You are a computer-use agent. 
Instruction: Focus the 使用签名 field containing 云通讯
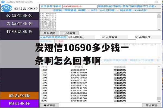[95, 41]
